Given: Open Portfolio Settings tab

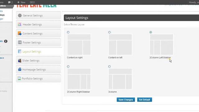Looking at the screenshot, I should (39, 78).
